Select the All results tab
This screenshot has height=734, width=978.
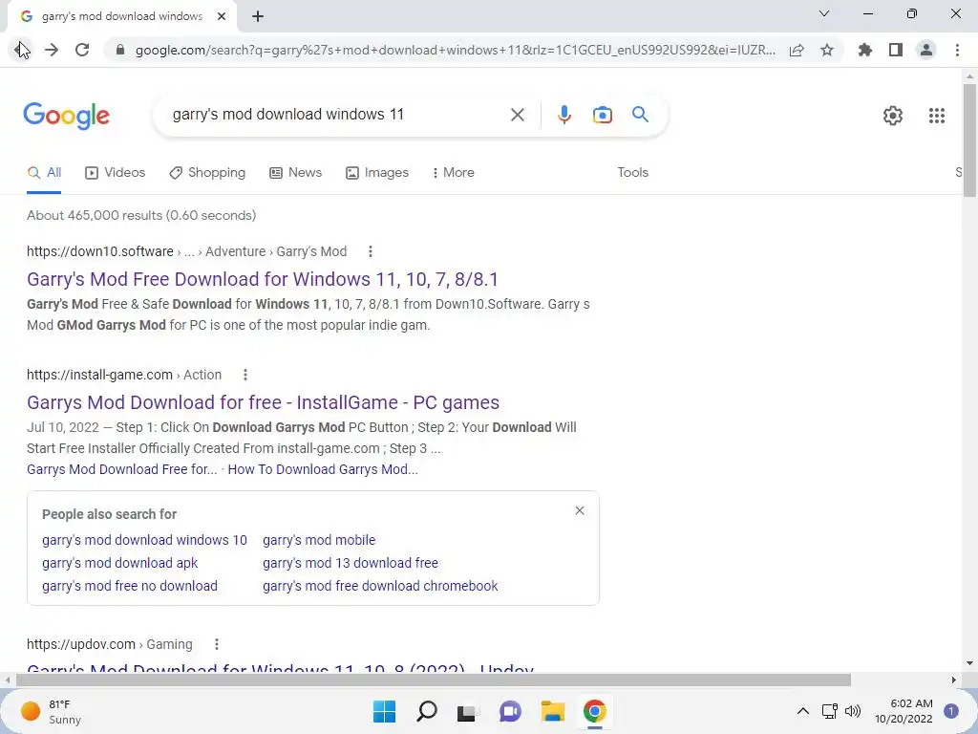click(x=44, y=173)
